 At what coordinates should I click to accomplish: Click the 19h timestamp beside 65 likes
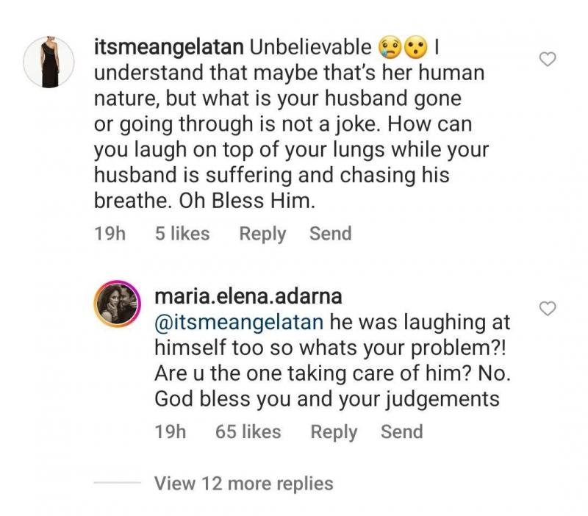(171, 431)
